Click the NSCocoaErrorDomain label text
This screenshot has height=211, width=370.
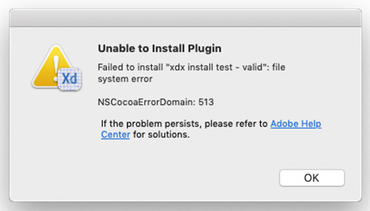pyautogui.click(x=147, y=102)
